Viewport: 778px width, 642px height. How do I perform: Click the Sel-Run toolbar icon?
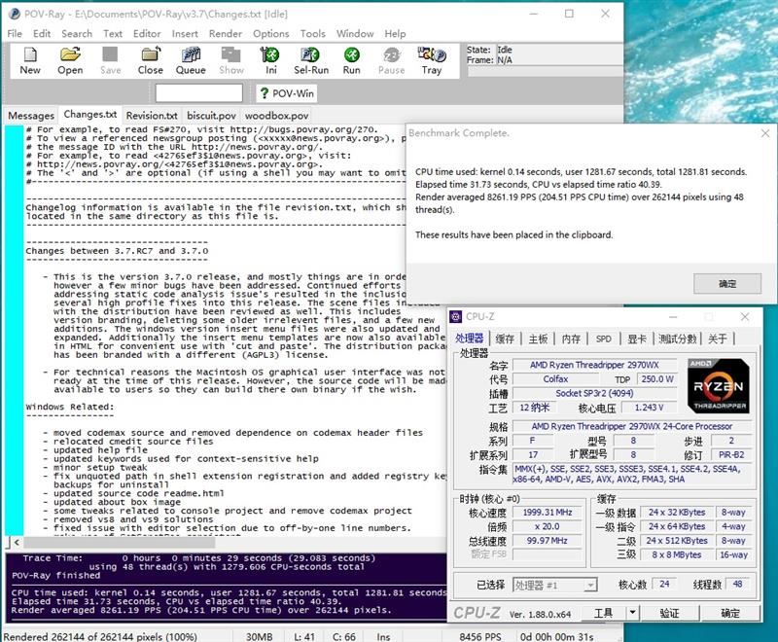point(311,60)
